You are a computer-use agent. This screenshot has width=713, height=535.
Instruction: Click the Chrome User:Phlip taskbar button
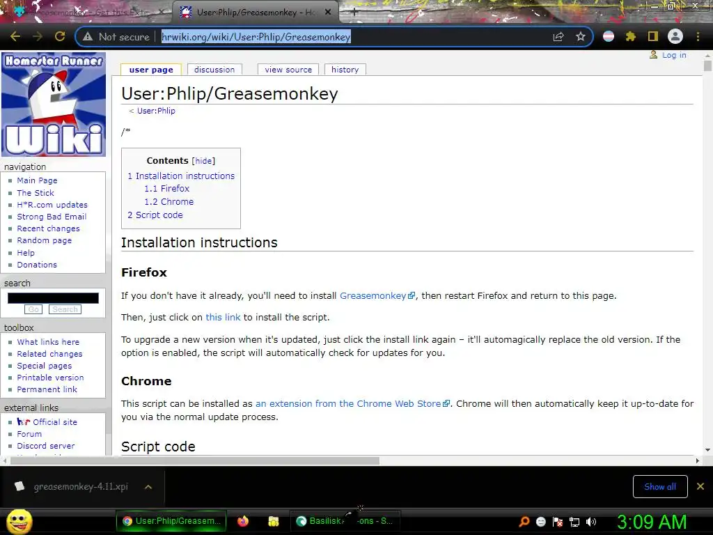pyautogui.click(x=171, y=521)
